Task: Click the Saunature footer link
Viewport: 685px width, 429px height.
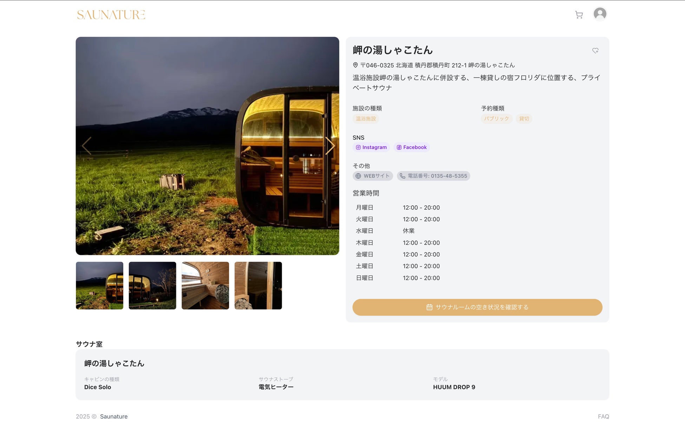Action: (x=113, y=416)
